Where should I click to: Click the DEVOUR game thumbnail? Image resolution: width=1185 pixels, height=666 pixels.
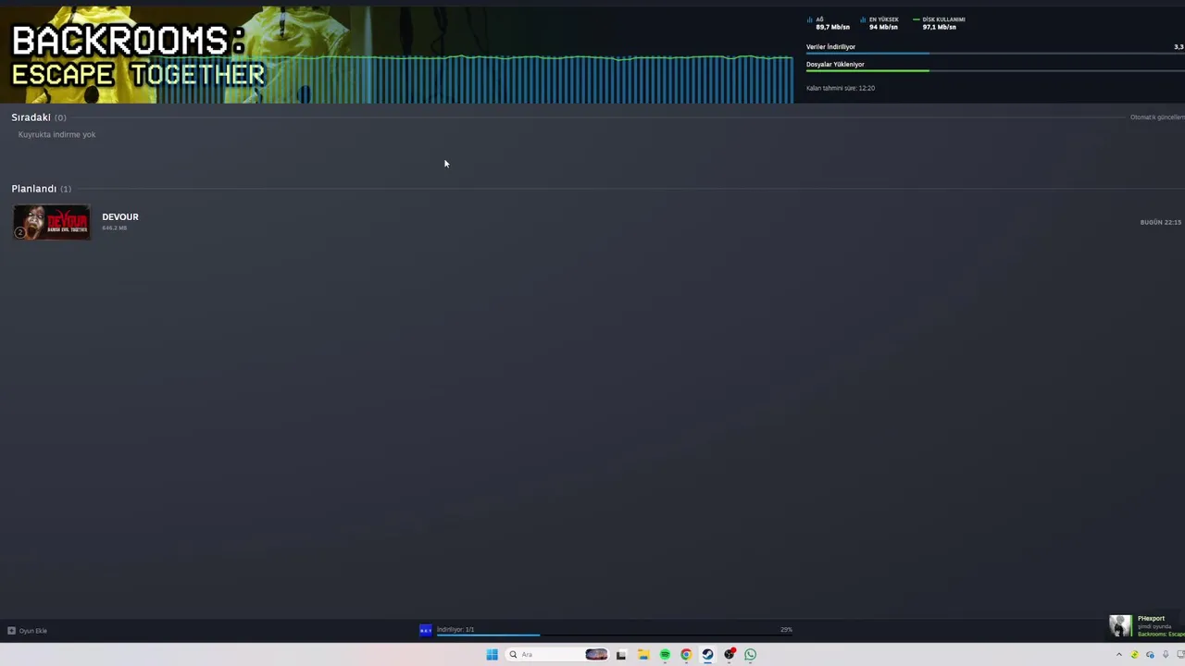(x=52, y=222)
